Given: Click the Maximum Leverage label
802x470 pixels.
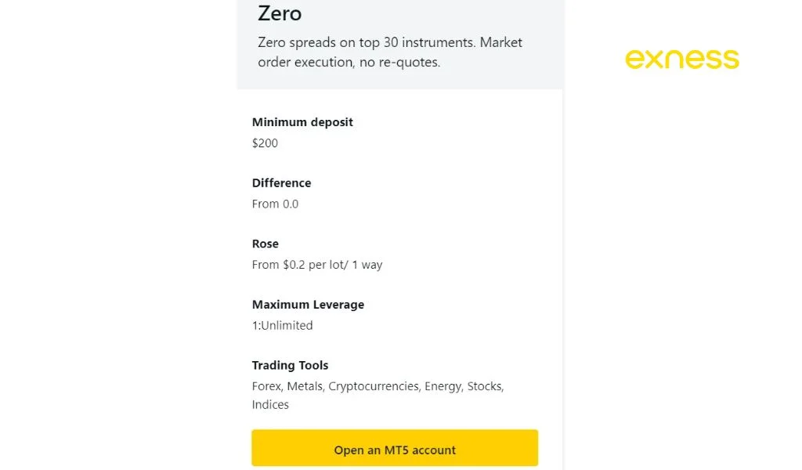Looking at the screenshot, I should tap(308, 304).
